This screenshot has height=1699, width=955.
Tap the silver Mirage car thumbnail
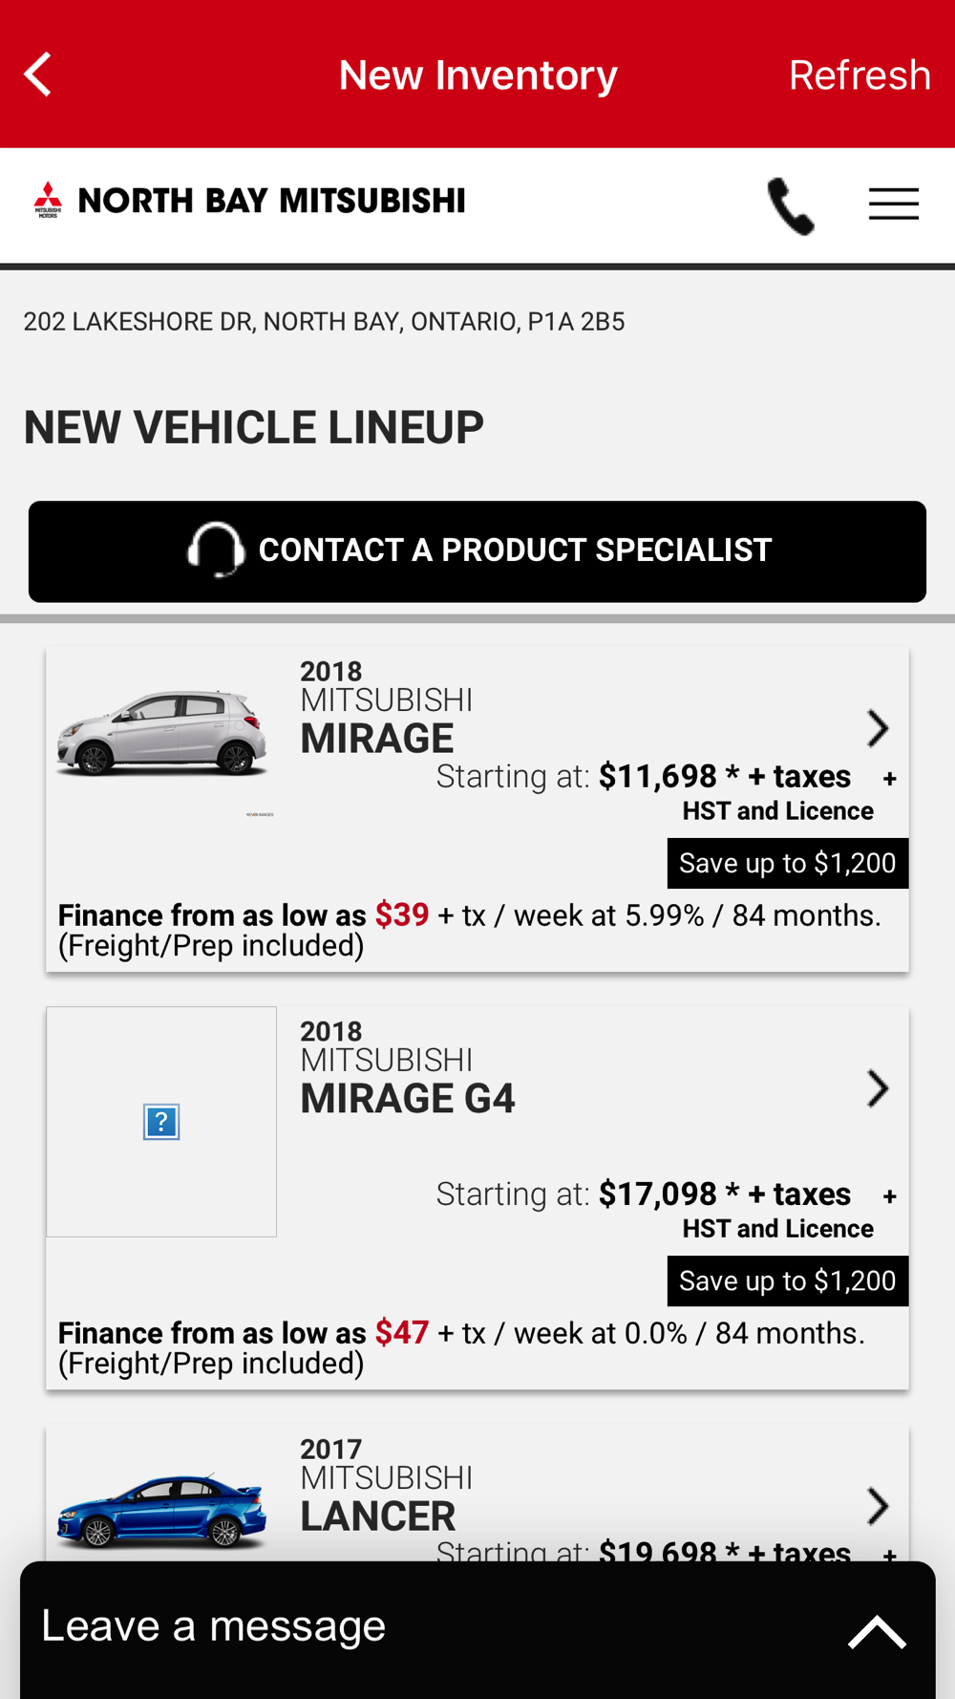click(161, 734)
